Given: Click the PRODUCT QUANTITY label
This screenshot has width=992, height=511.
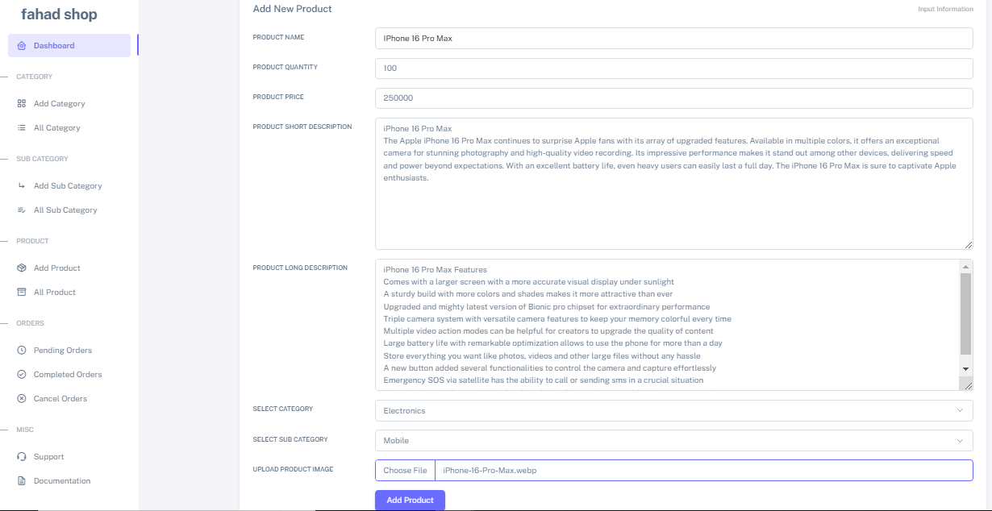Looking at the screenshot, I should (285, 68).
